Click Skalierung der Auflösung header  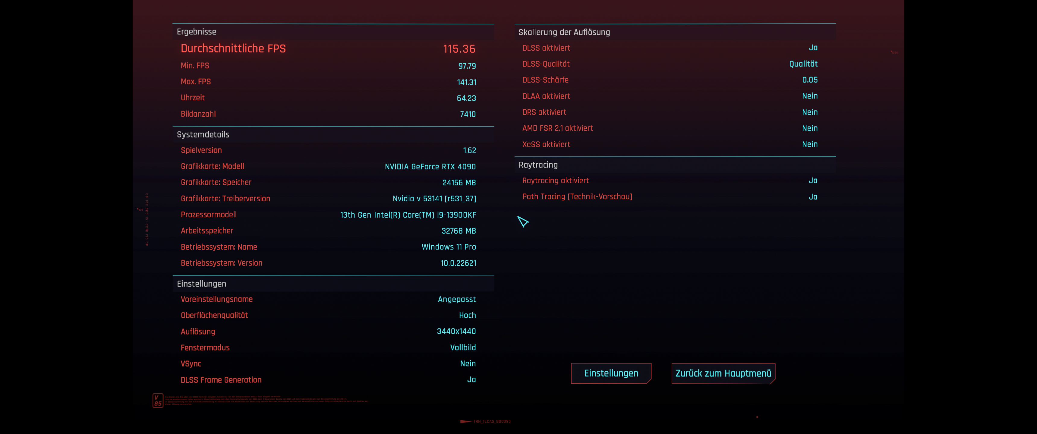[564, 32]
